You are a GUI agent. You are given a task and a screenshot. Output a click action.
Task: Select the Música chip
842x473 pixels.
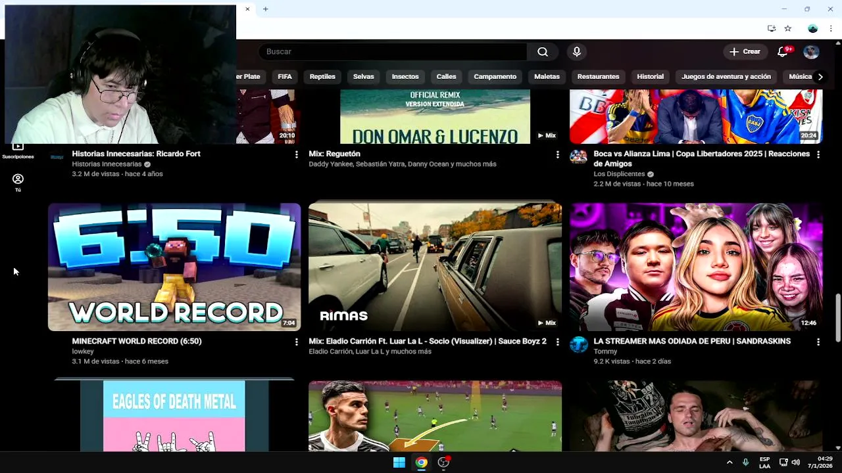click(800, 77)
